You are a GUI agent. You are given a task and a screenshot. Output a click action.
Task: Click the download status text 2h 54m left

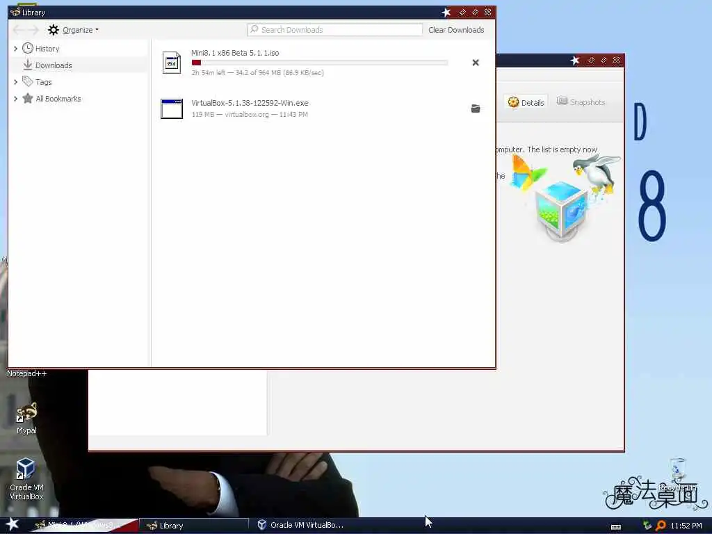[257, 72]
